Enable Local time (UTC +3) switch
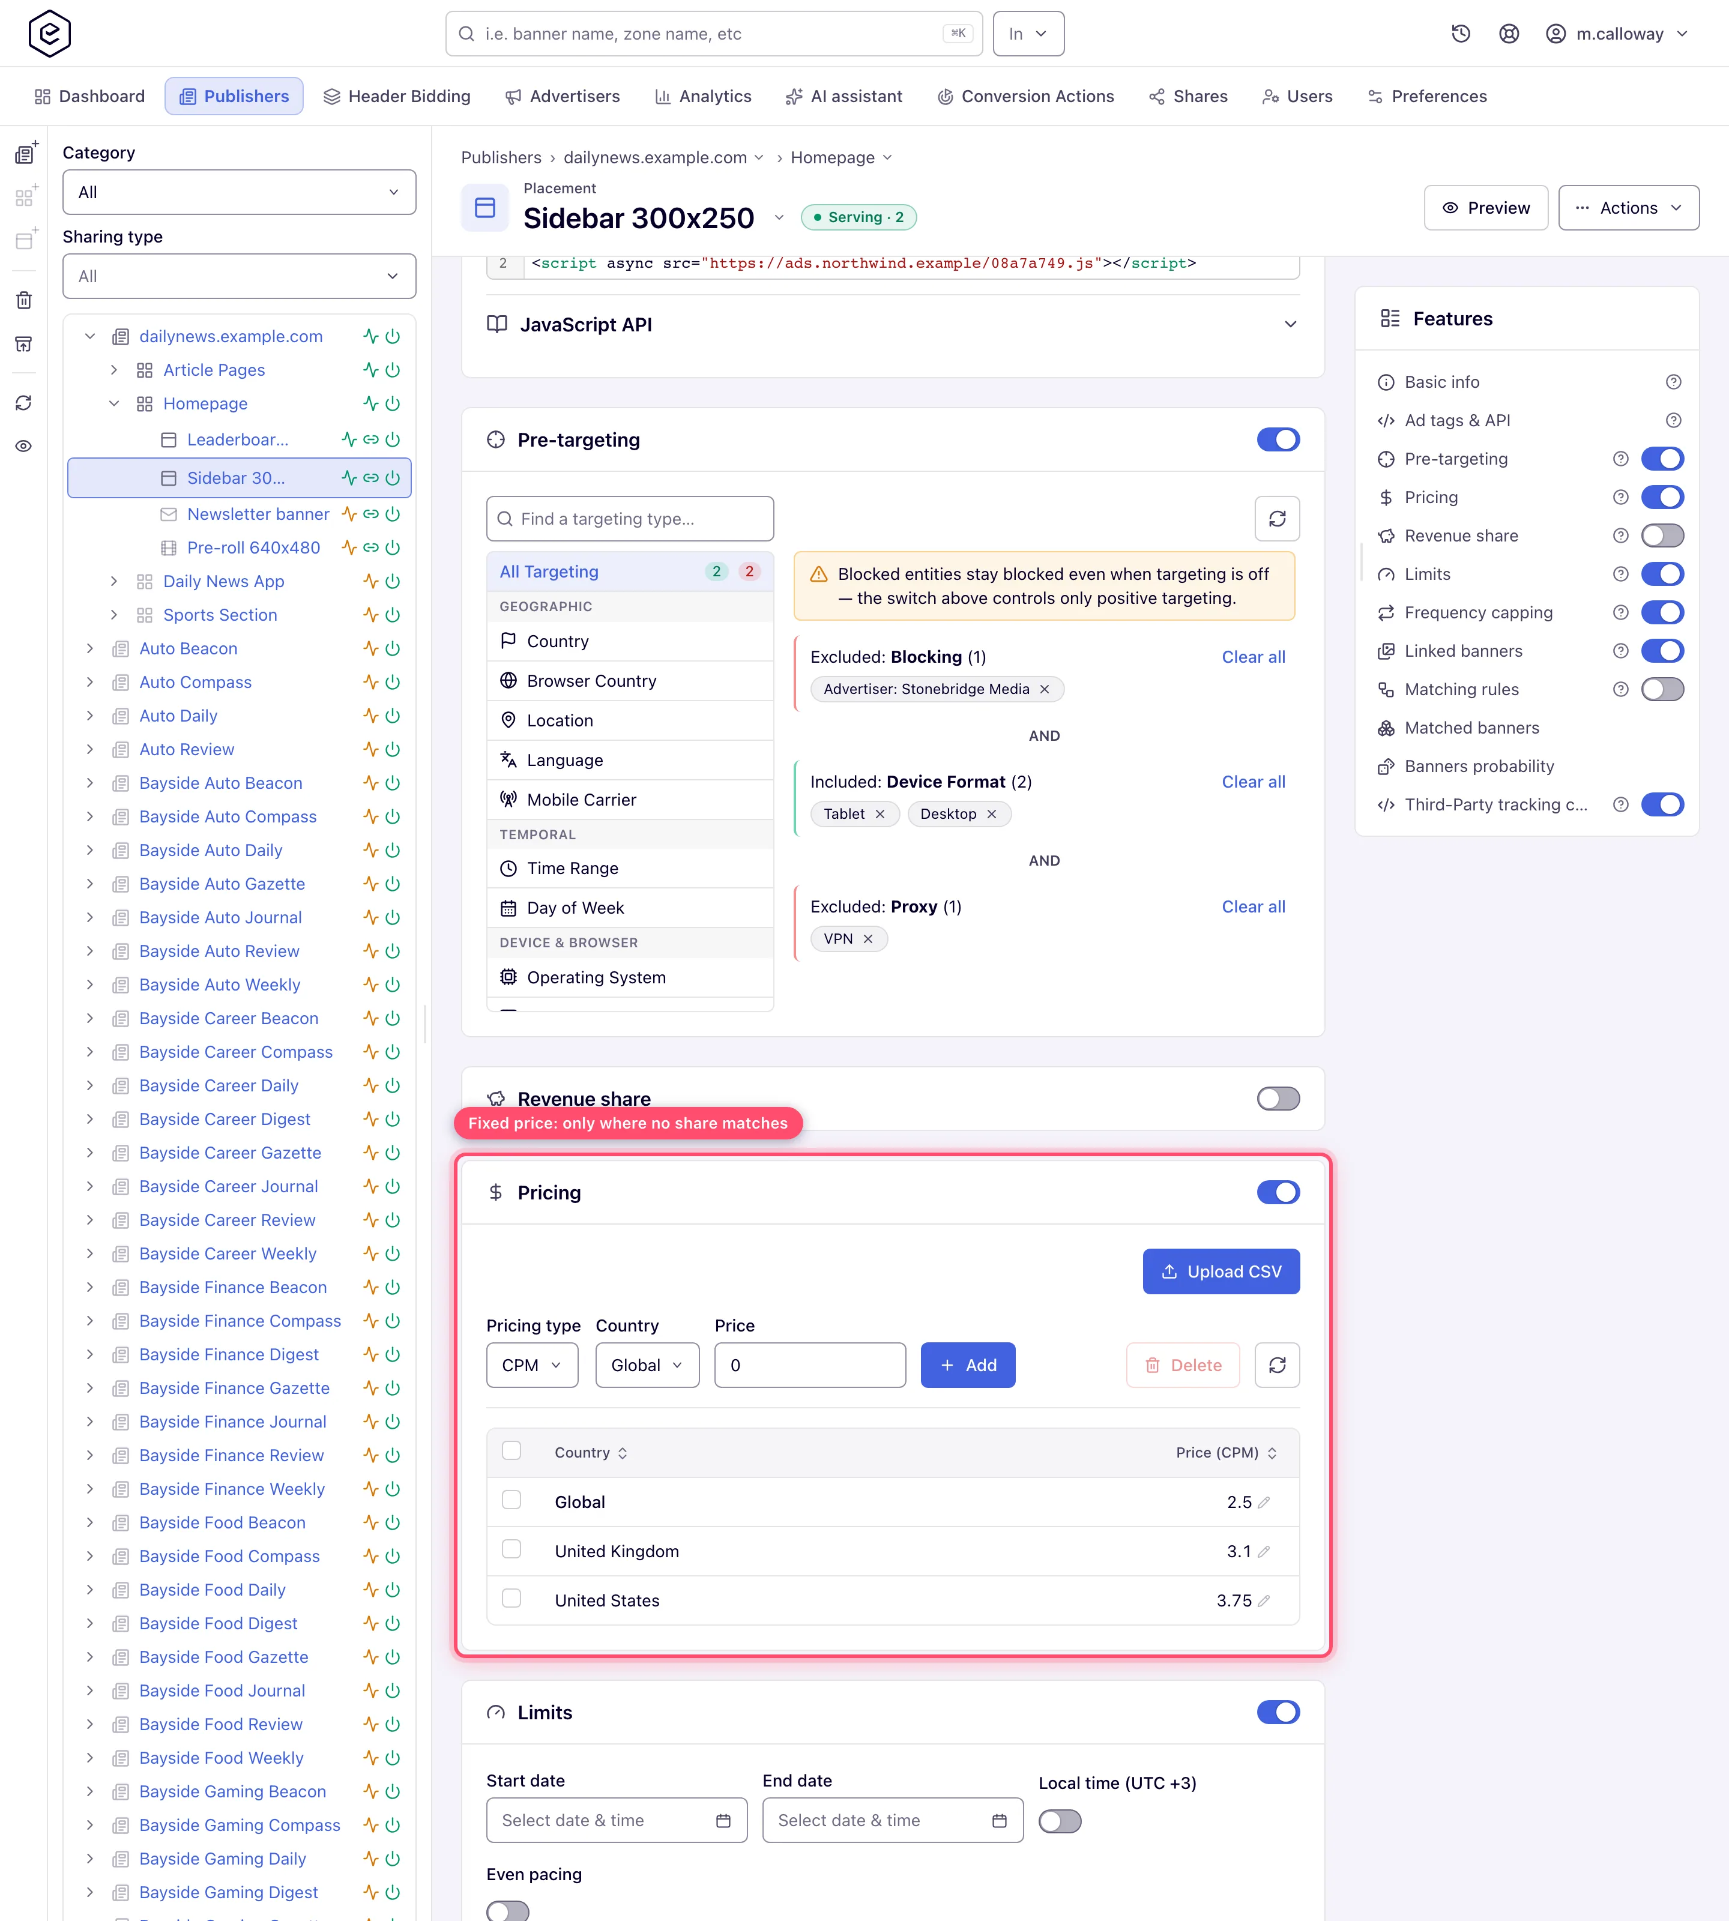 pyautogui.click(x=1059, y=1821)
